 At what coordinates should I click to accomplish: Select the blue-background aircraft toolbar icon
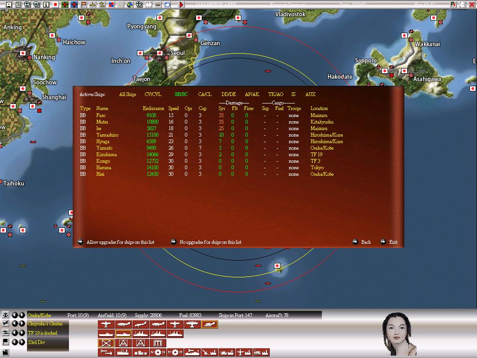[74, 5]
